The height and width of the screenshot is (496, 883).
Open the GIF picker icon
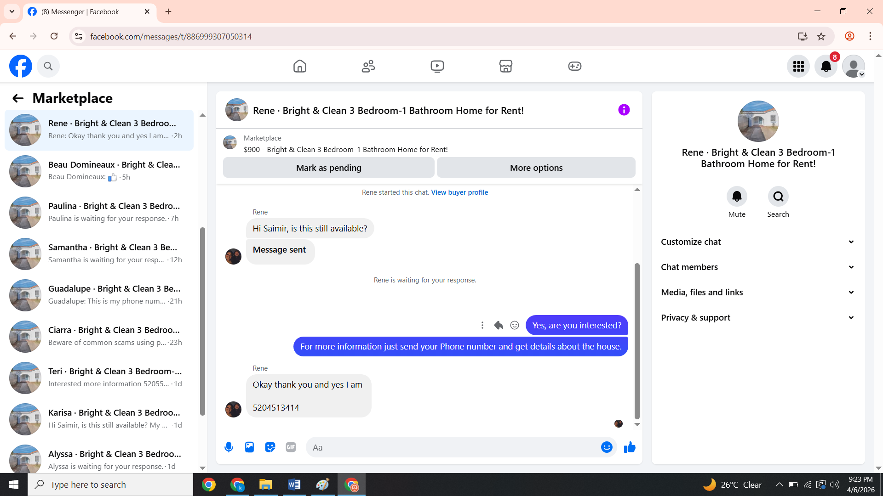(x=291, y=447)
